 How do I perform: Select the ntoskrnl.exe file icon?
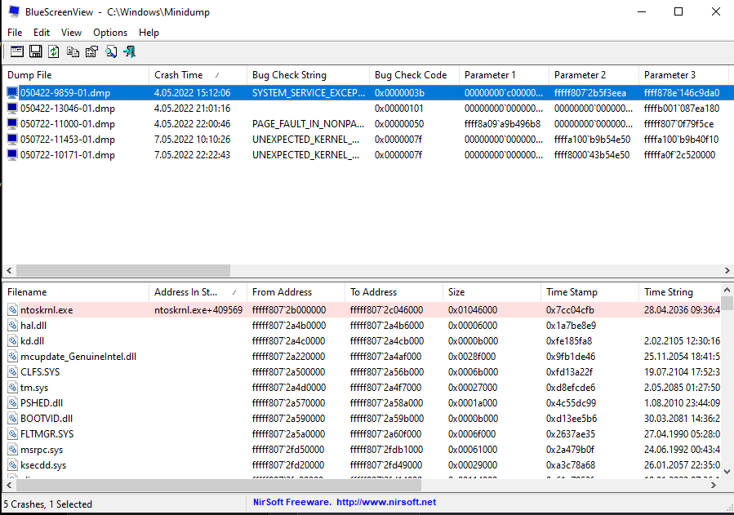12,310
